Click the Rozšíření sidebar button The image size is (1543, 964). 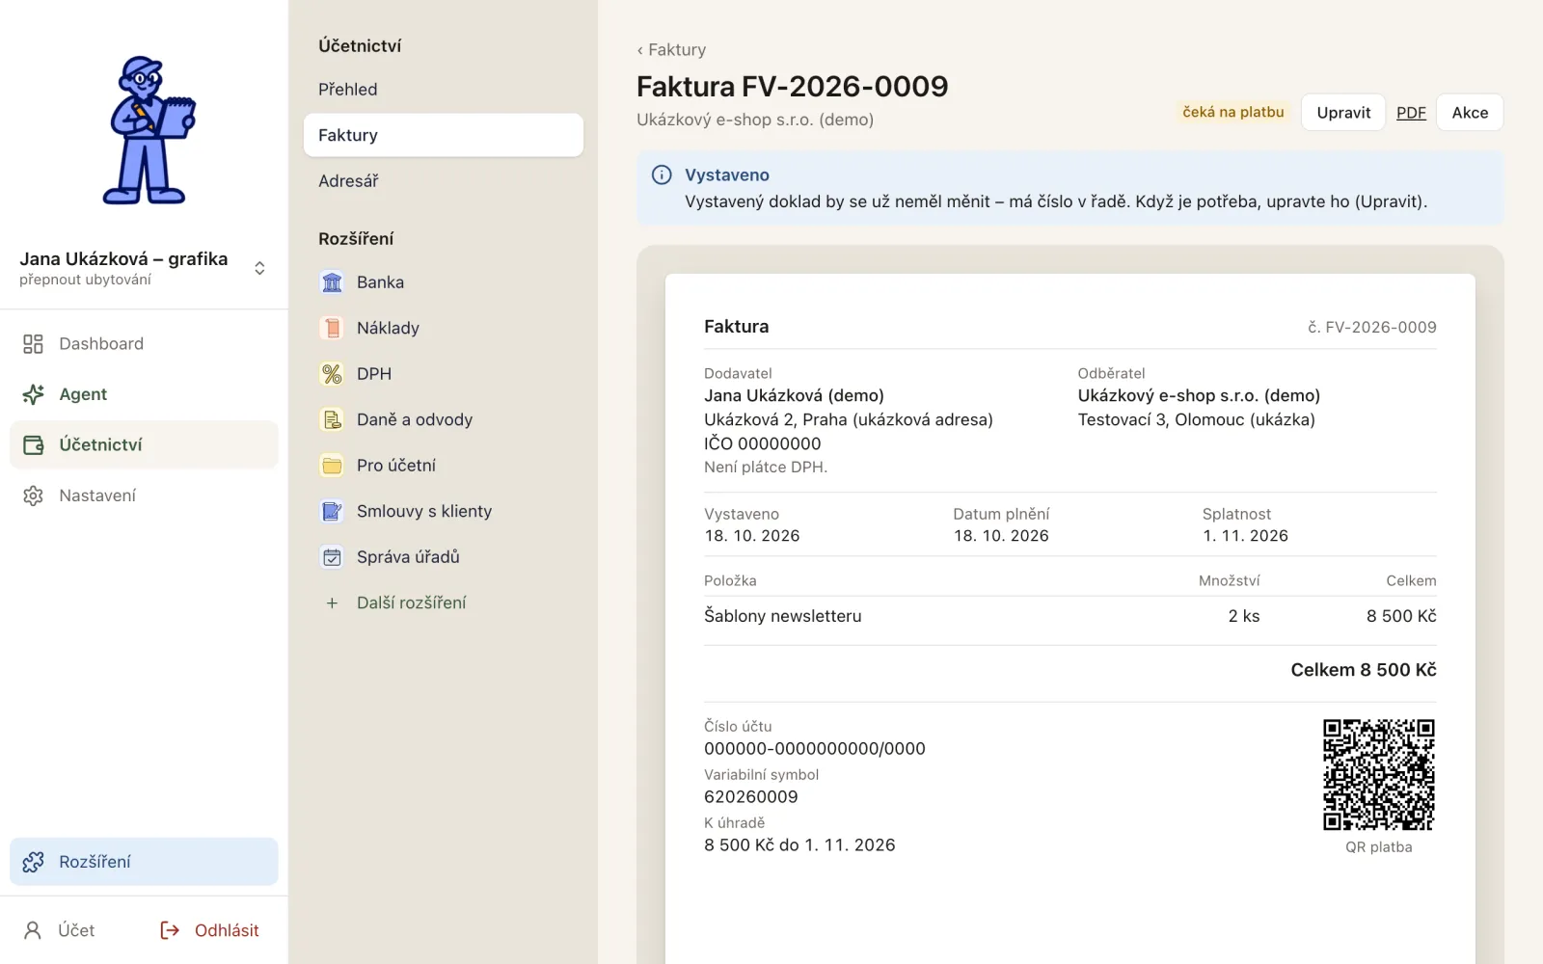(x=144, y=862)
